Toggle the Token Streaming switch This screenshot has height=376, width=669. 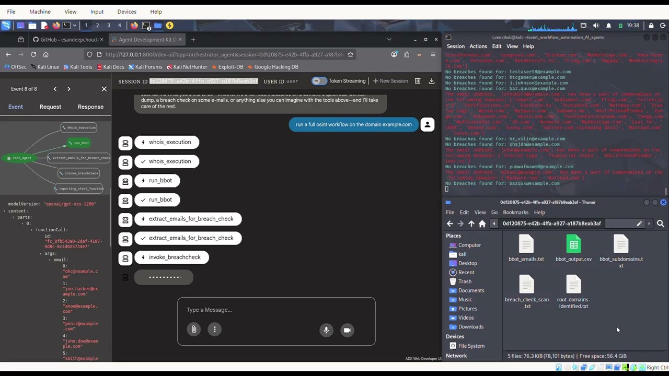coord(319,81)
